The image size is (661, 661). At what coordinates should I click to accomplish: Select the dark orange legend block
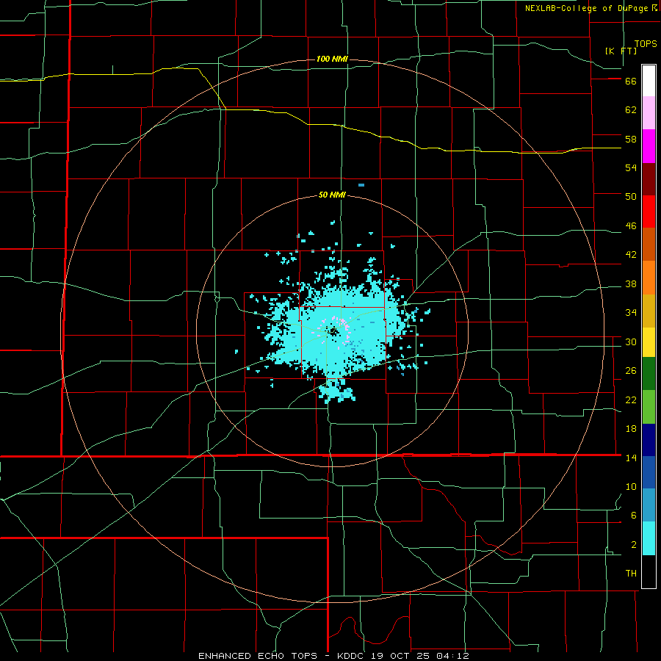click(x=649, y=245)
